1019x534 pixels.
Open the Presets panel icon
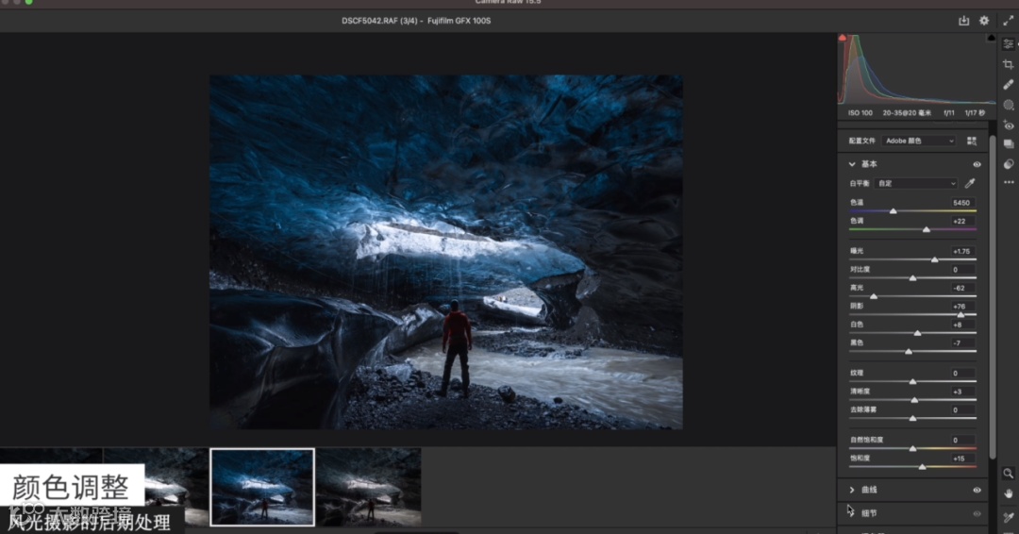pos(1008,164)
